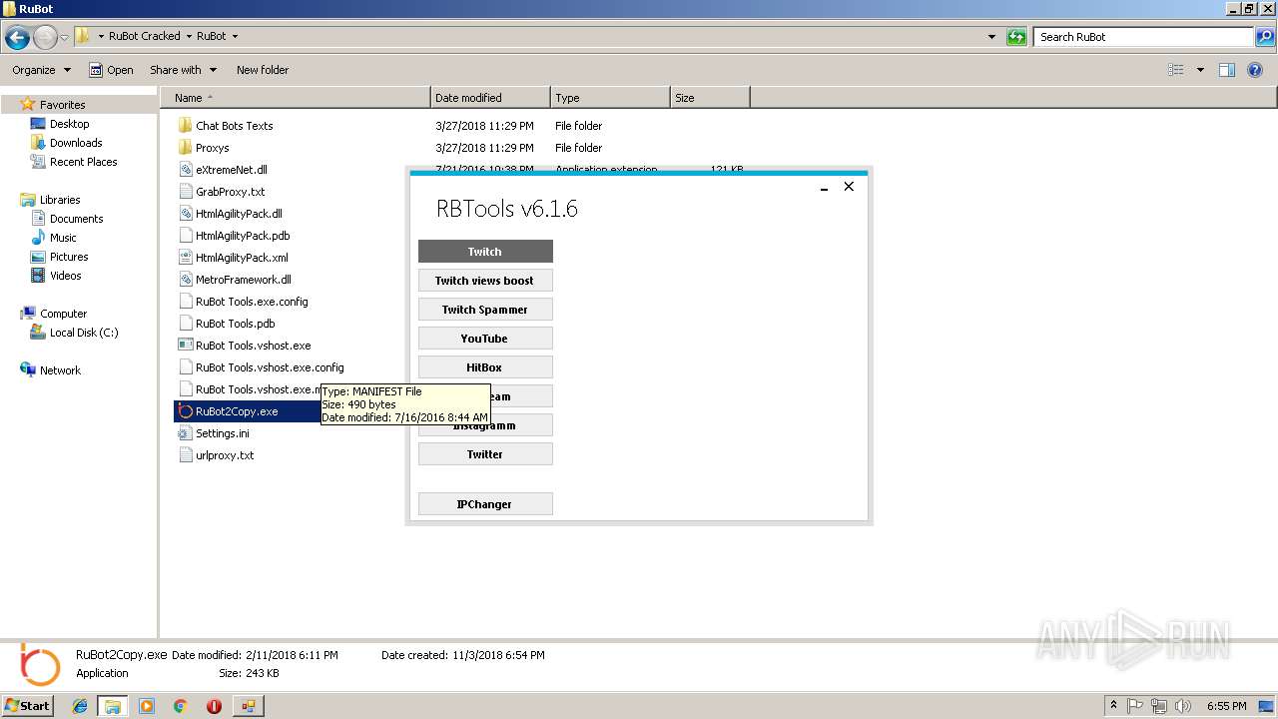
Task: Select the Libraries node in the navigation pane
Action: (x=60, y=200)
